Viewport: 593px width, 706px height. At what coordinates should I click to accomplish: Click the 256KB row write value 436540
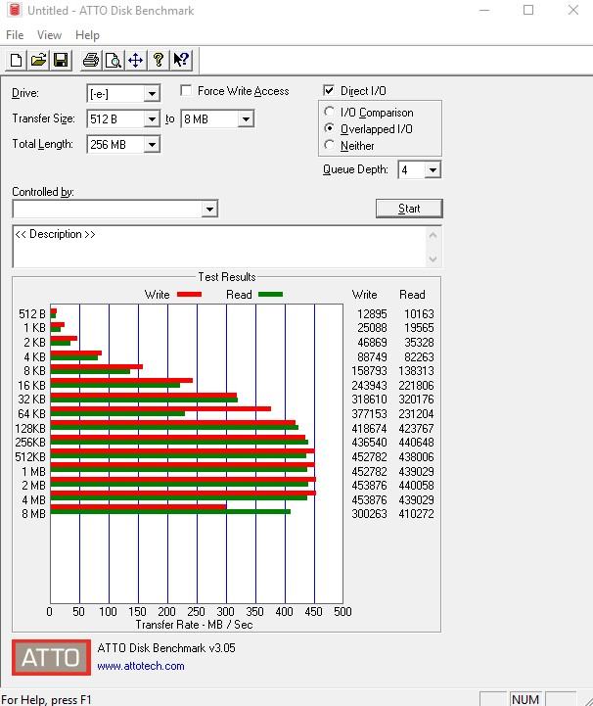point(369,443)
